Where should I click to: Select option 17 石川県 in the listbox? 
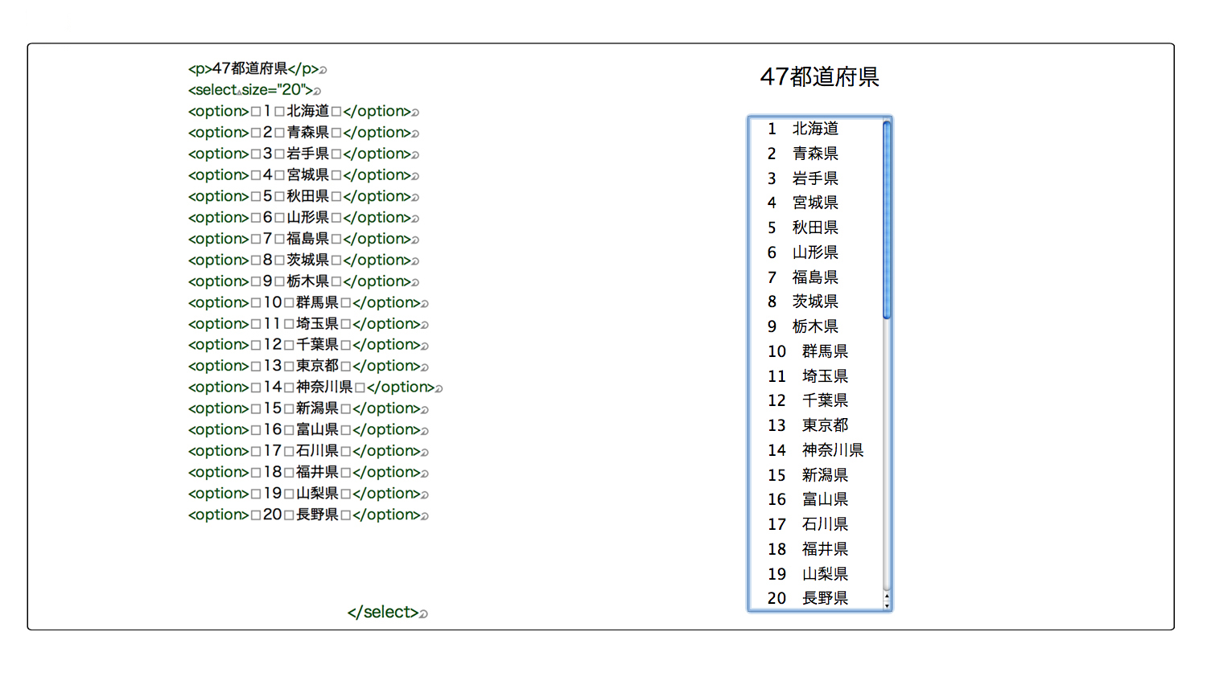click(x=815, y=524)
